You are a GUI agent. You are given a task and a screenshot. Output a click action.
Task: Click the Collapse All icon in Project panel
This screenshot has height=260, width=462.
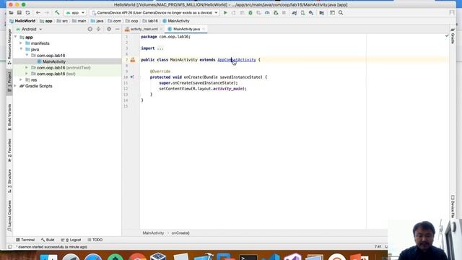pos(98,29)
